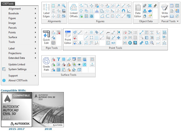Click the house-shaped points icon in Point Tools
The image size is (183, 131).
tap(164, 43)
